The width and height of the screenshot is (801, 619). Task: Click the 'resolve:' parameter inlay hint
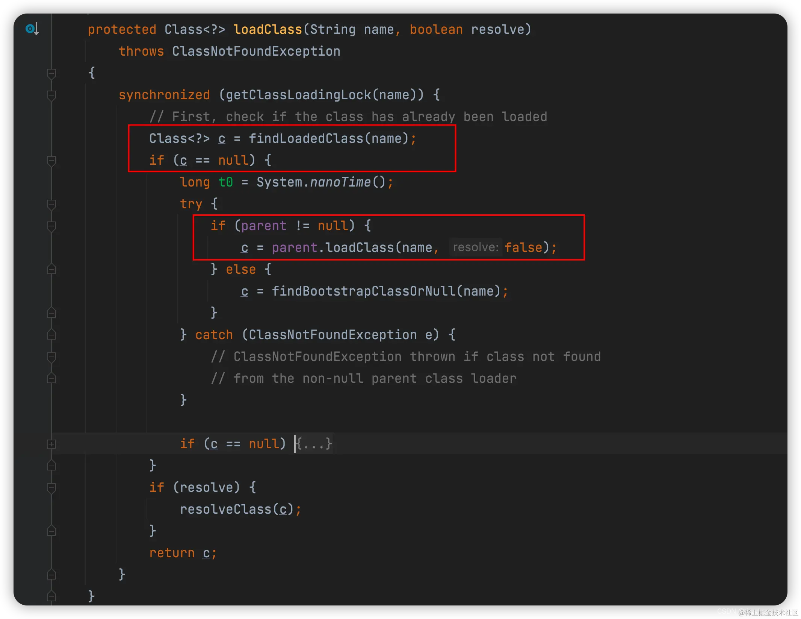tap(475, 247)
